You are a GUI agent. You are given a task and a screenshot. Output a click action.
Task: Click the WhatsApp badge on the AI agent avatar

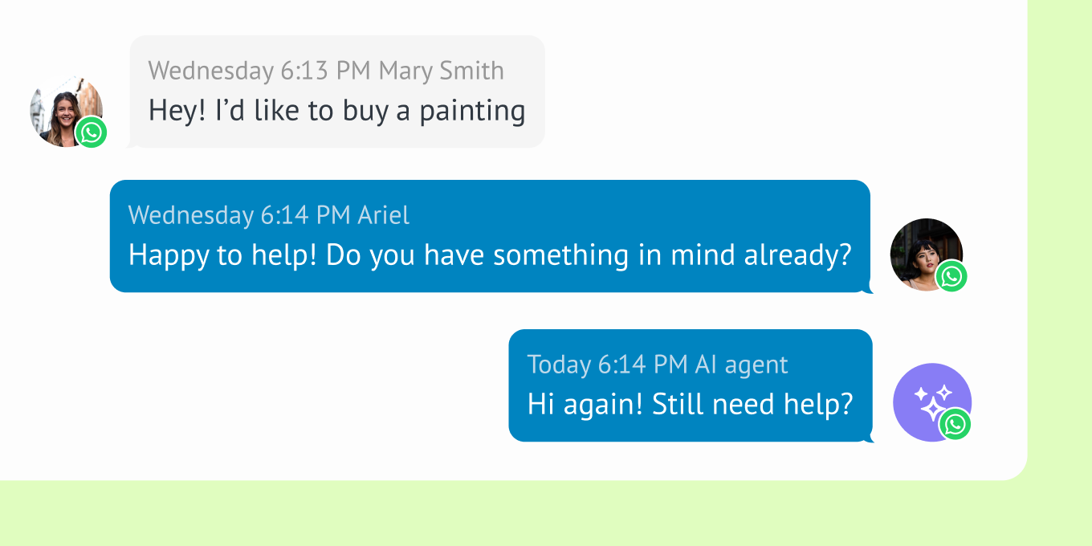click(x=955, y=424)
